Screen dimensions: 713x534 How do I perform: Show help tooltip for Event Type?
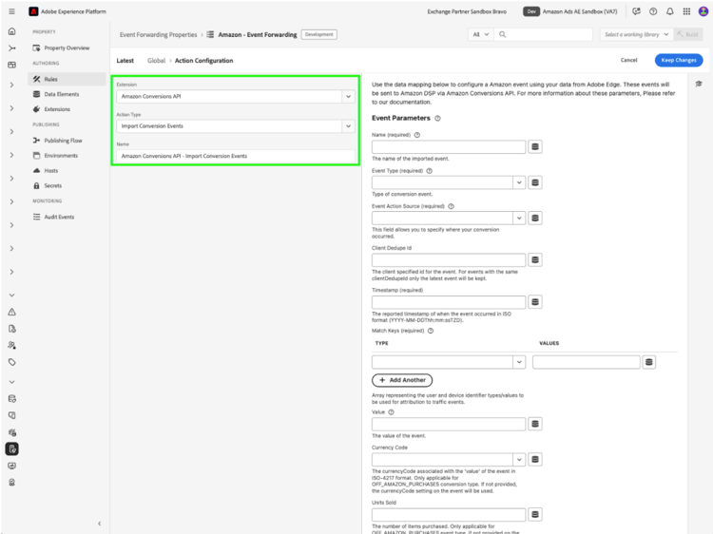coord(429,171)
